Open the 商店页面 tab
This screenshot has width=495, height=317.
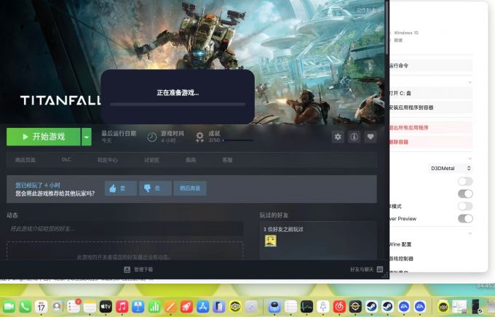tap(25, 160)
